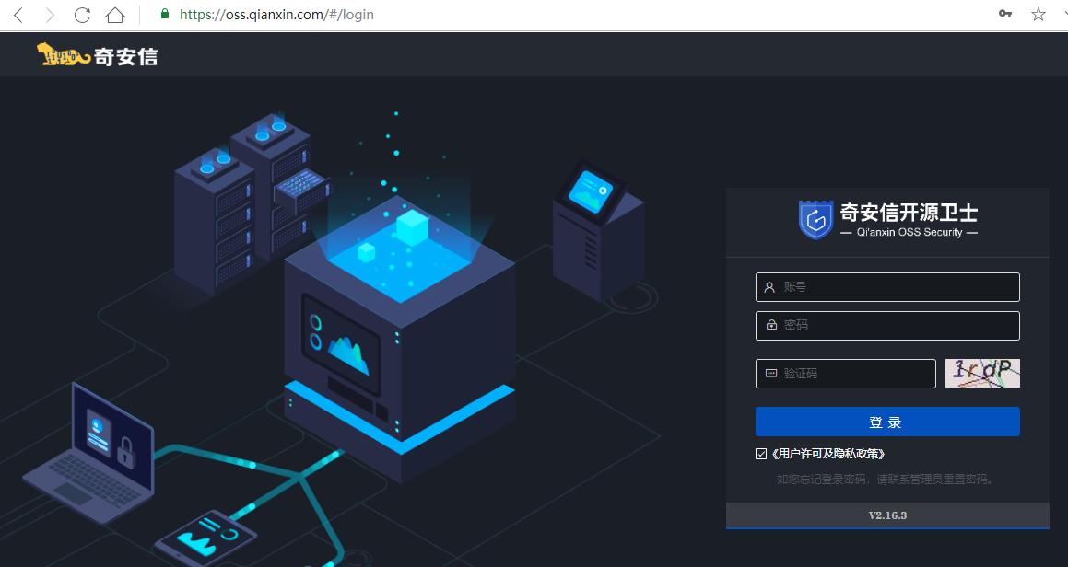Click the icon inside 验证码 field
The image size is (1068, 567).
(770, 374)
